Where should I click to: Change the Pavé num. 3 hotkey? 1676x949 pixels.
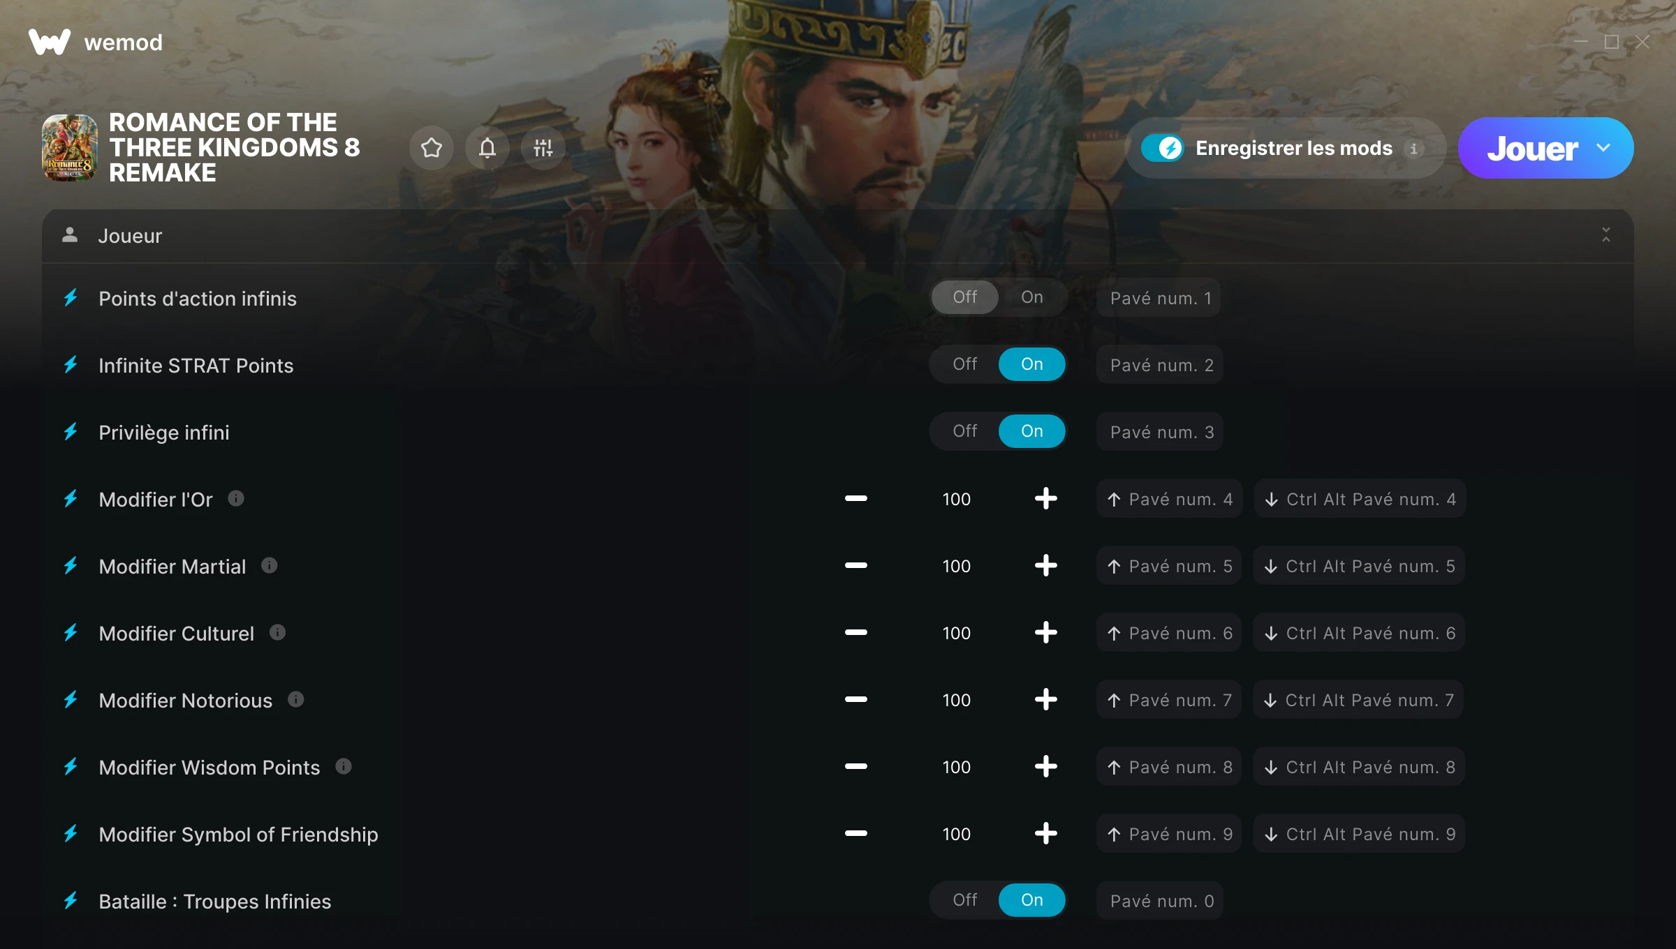[1160, 431]
